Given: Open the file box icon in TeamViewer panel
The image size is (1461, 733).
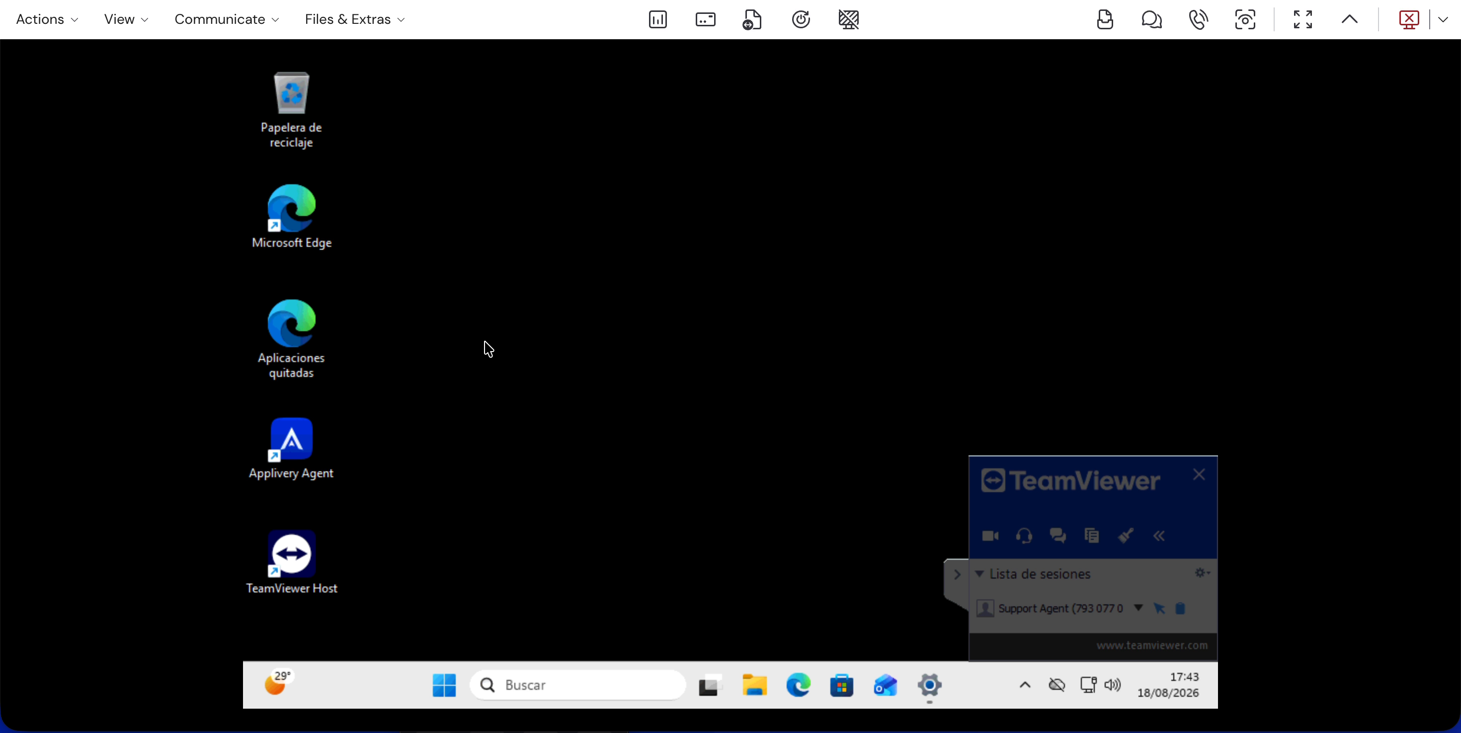Looking at the screenshot, I should pyautogui.click(x=1091, y=536).
